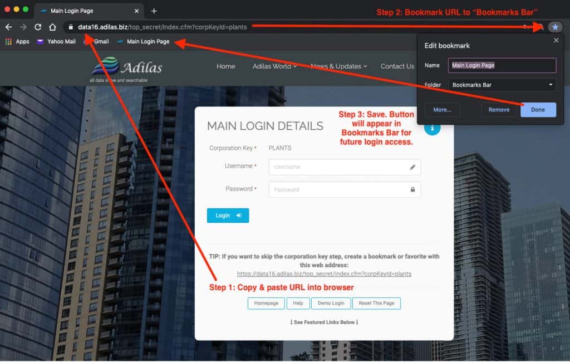Viewport: 570px width, 362px height.
Task: Open the browser home page
Action: click(52, 27)
